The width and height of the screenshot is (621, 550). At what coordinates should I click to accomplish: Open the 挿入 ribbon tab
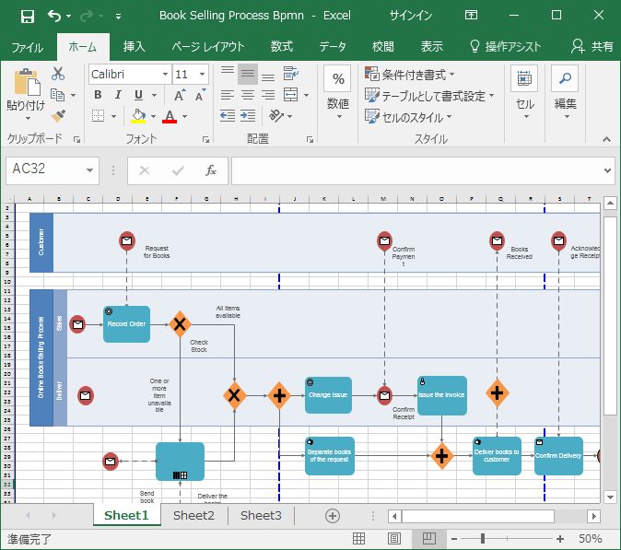tap(135, 46)
